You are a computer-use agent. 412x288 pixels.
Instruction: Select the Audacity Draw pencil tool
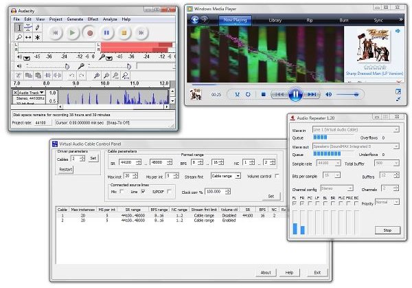coord(37,27)
